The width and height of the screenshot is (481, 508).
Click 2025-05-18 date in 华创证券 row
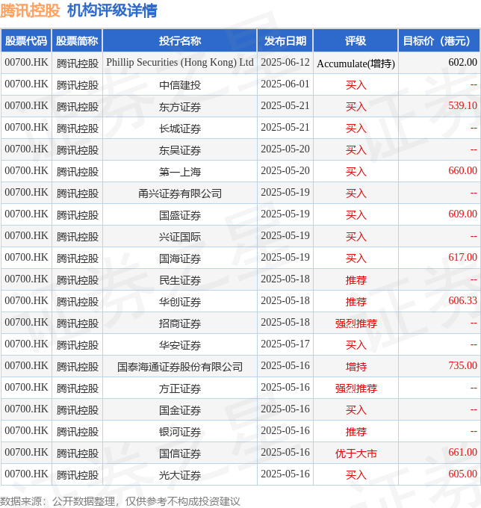[x=285, y=300]
